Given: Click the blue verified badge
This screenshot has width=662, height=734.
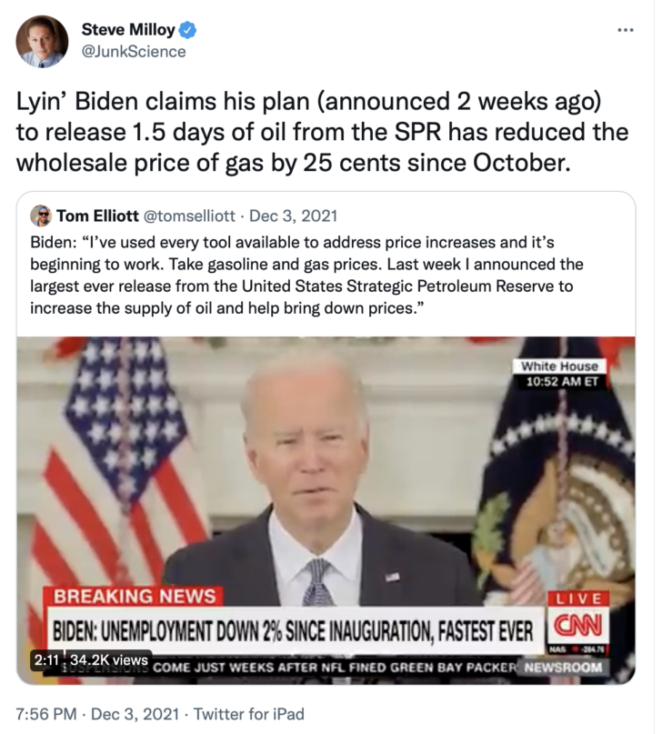Looking at the screenshot, I should point(187,30).
